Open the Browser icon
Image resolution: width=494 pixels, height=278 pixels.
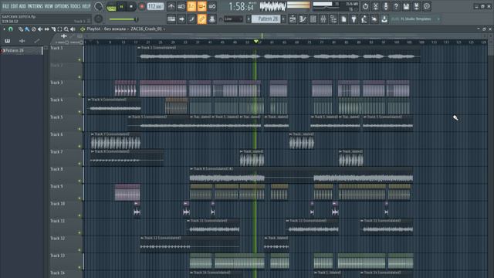(x=333, y=19)
